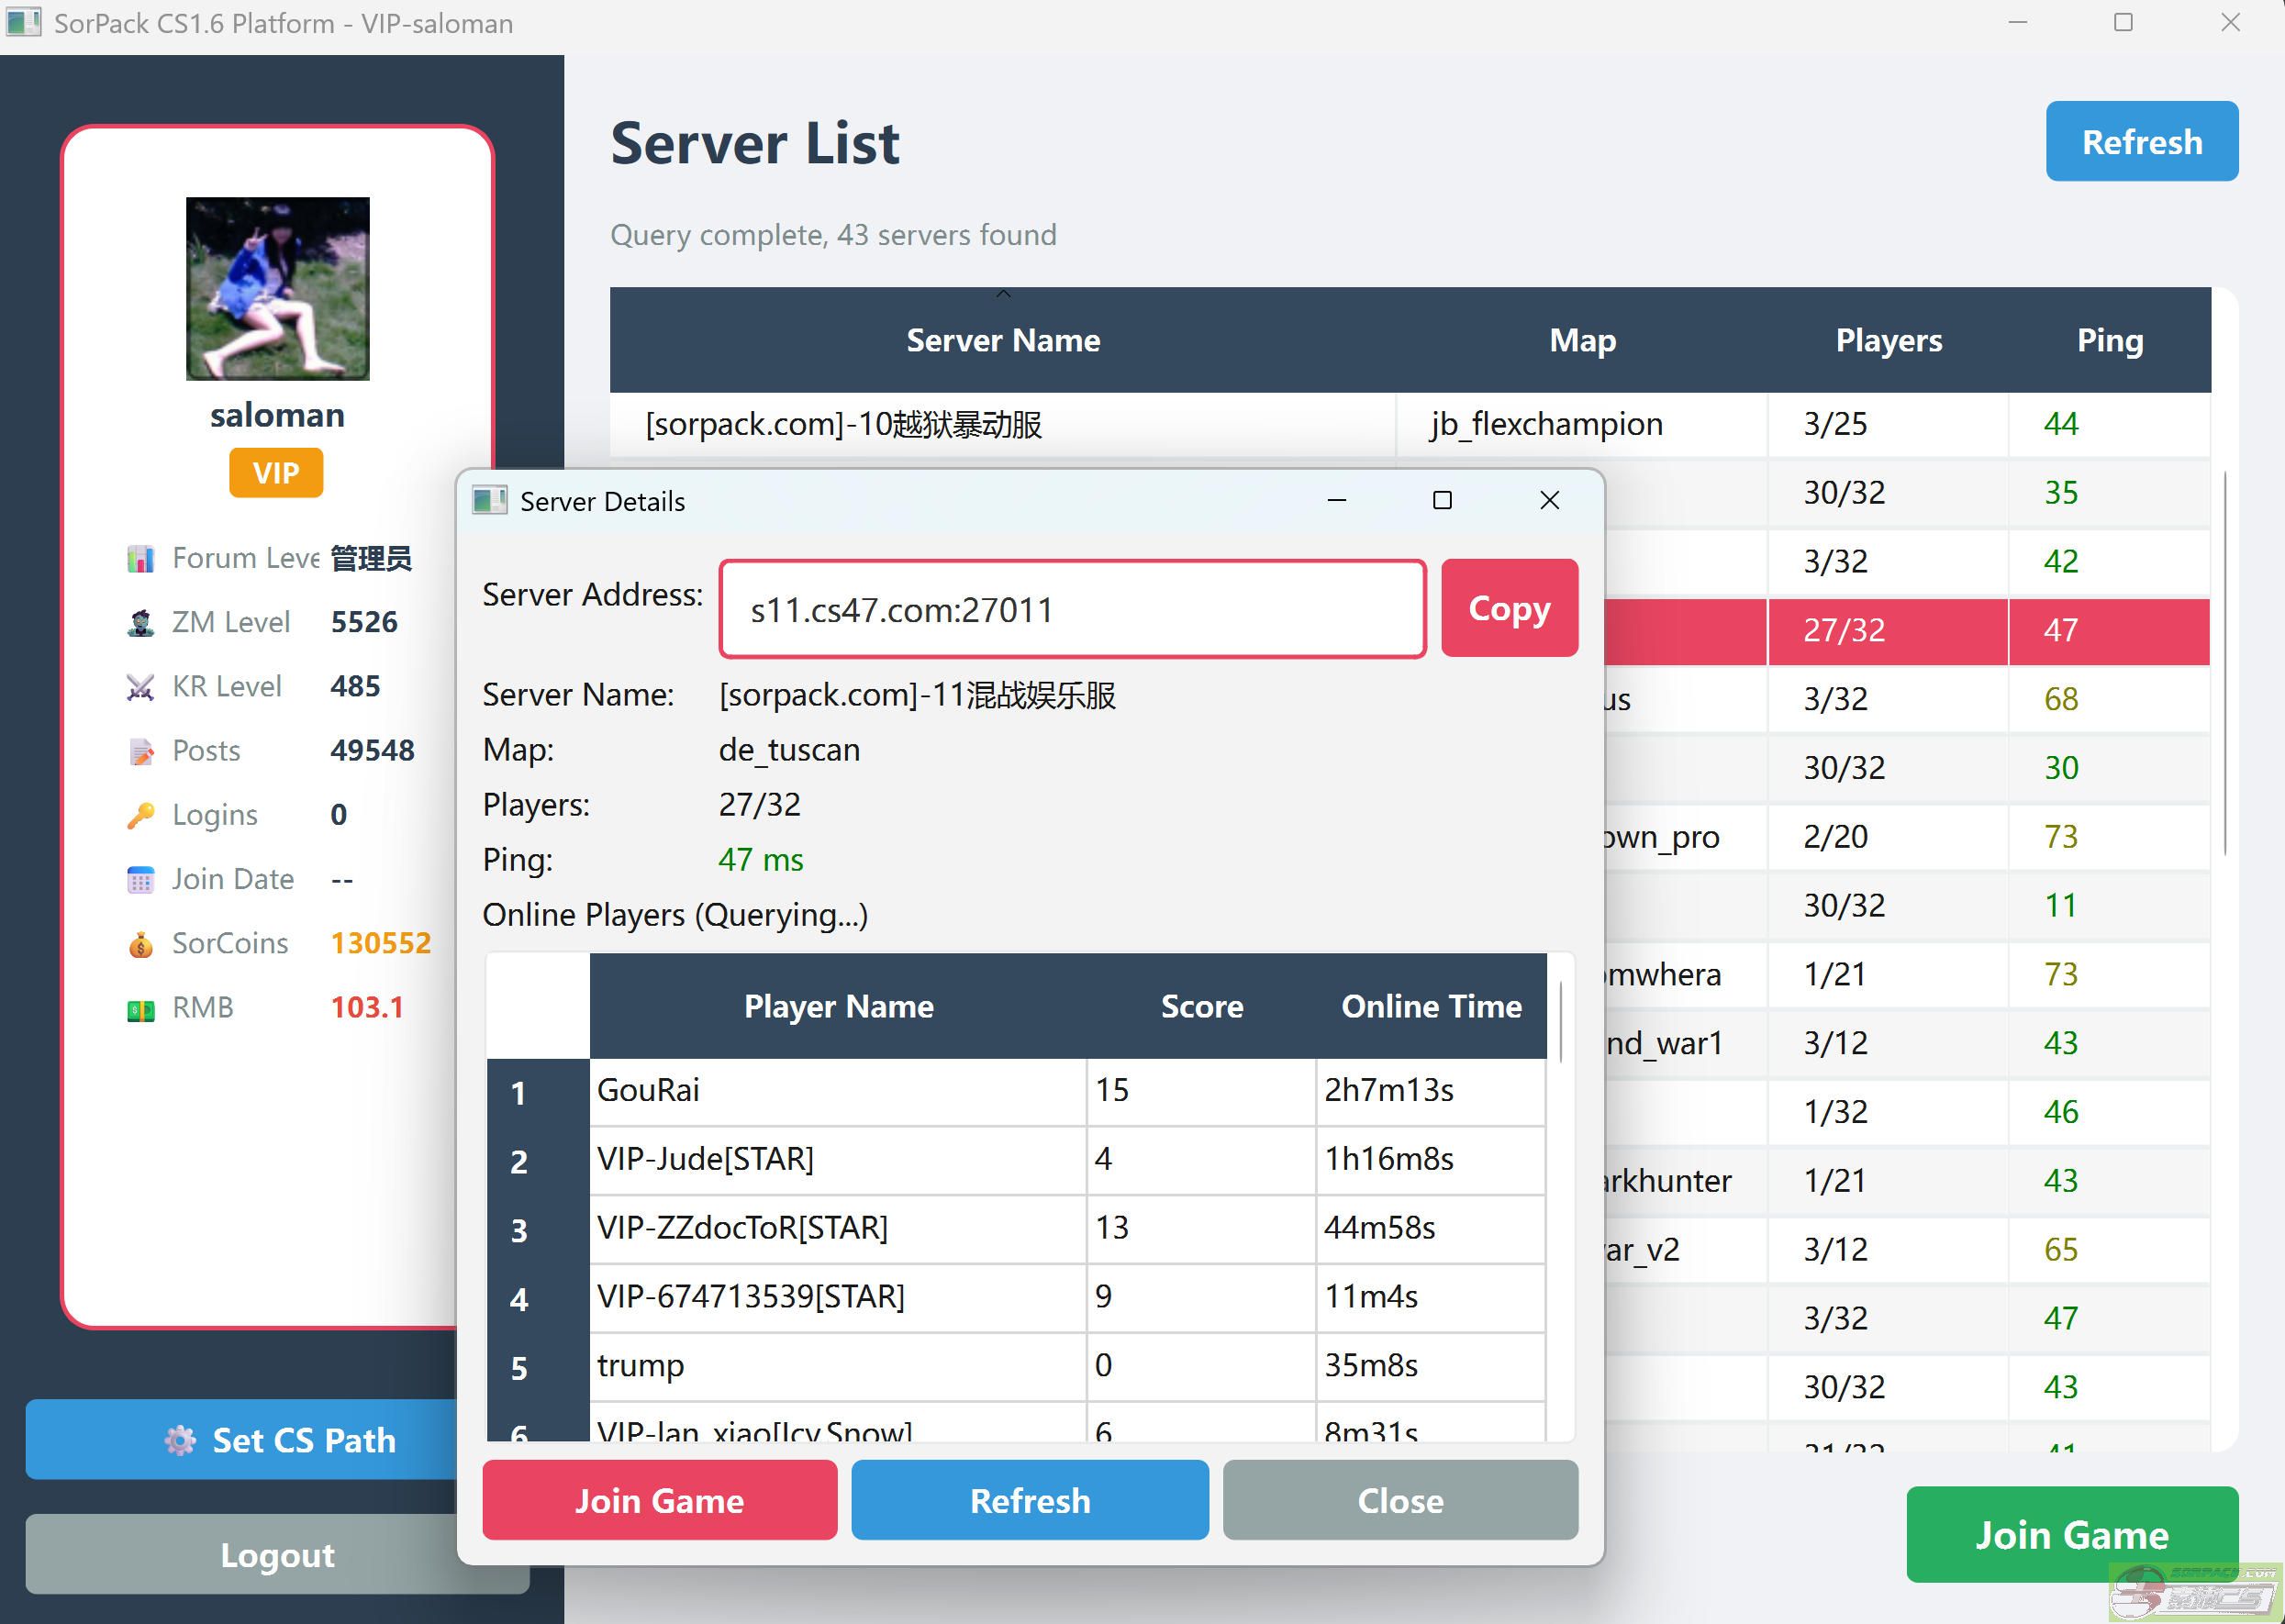Click the ZM Level zombie icon

(141, 622)
